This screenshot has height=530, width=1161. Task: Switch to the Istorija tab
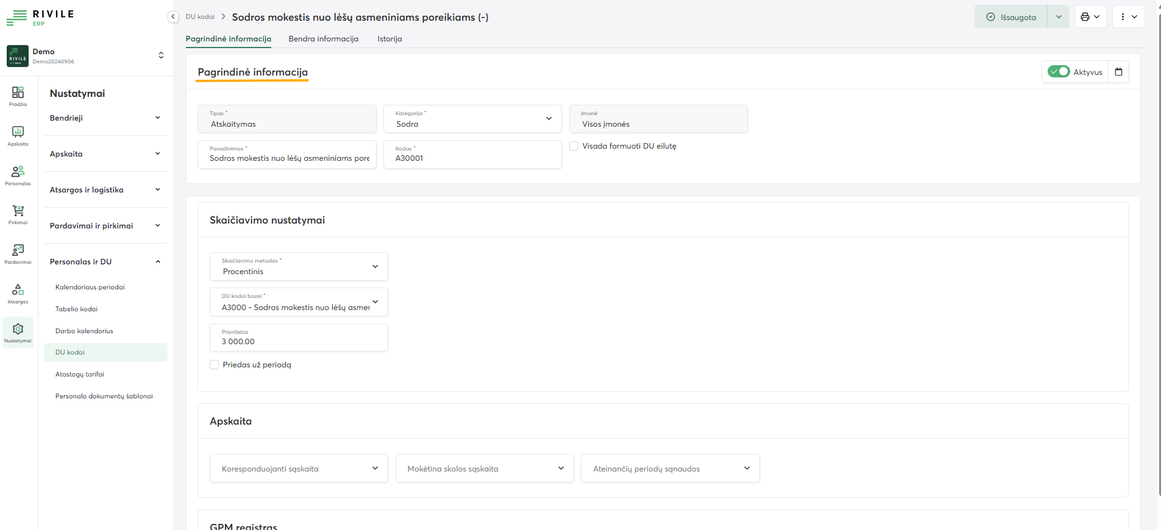pyautogui.click(x=389, y=39)
